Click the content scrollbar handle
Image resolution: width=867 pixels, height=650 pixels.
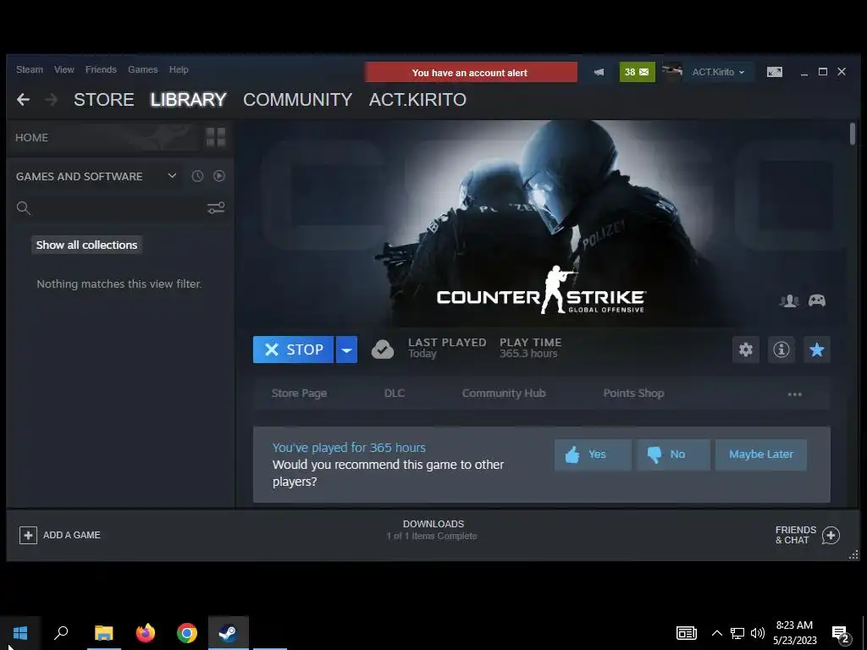coord(853,134)
